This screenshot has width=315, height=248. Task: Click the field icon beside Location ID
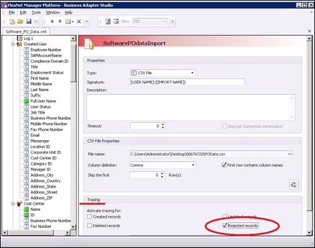click(x=26, y=146)
